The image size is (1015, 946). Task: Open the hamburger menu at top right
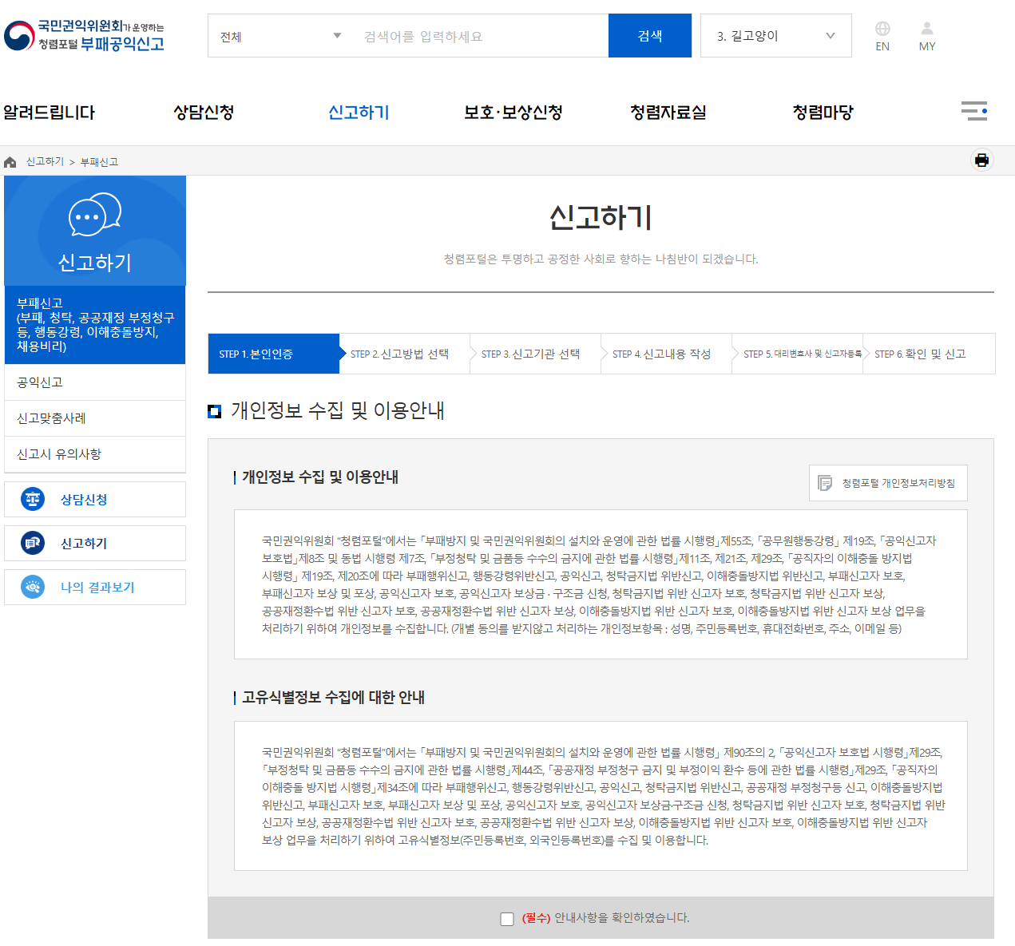973,112
